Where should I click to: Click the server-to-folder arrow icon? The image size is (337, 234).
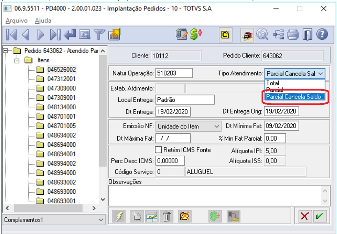233,216
